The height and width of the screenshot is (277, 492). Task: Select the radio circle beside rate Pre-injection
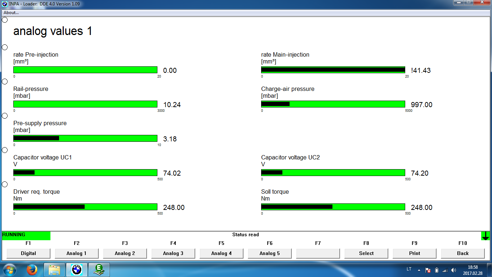(5, 47)
